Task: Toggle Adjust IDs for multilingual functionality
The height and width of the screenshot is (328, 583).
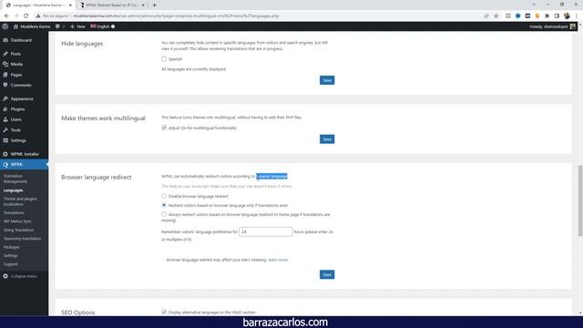Action: pyautogui.click(x=164, y=128)
